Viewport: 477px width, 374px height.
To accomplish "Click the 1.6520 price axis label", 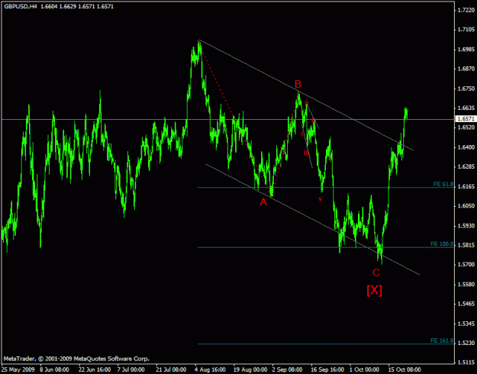I will 466,127.
